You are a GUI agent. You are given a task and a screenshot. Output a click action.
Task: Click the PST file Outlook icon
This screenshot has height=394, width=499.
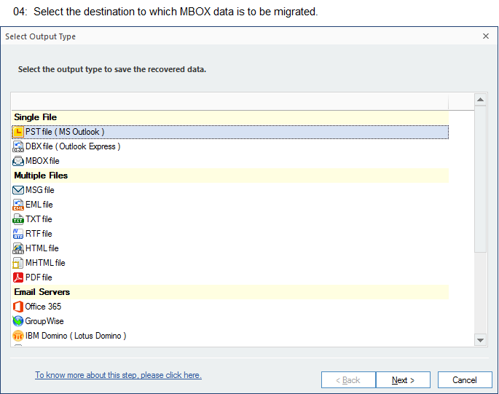tap(18, 132)
